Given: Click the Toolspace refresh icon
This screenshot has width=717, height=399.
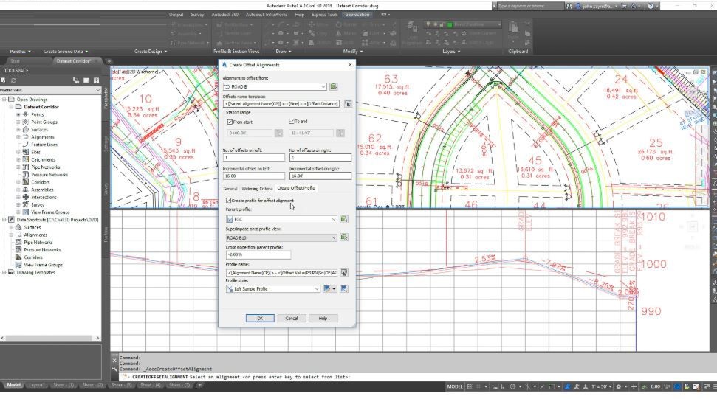Looking at the screenshot, I should point(13,80).
